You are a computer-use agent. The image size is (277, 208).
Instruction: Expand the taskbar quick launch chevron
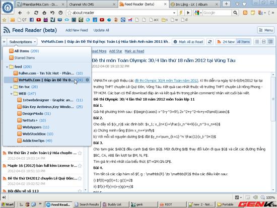[x=40, y=204]
